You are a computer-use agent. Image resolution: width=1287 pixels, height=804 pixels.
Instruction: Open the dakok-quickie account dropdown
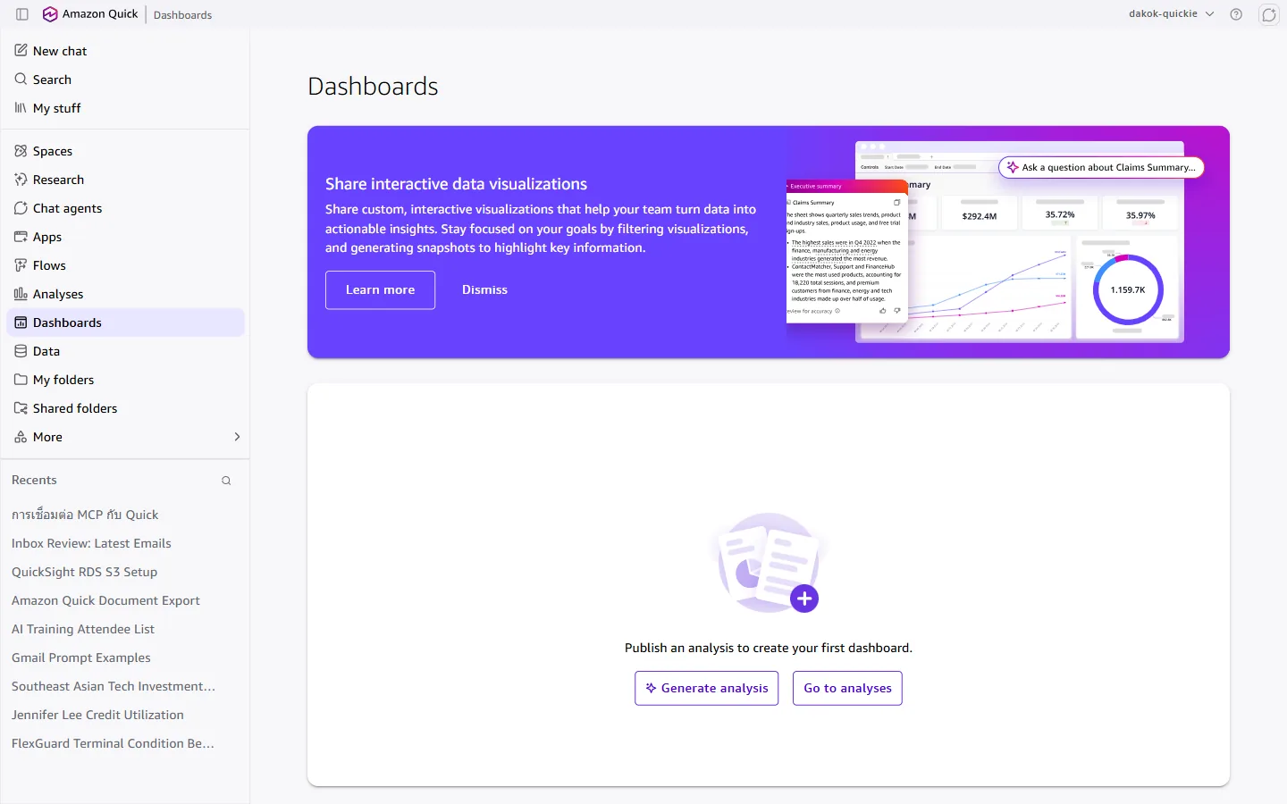1171,14
